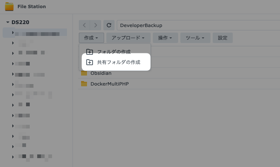Click the Obsidian folder icon
The width and height of the screenshot is (280, 167).
point(84,73)
